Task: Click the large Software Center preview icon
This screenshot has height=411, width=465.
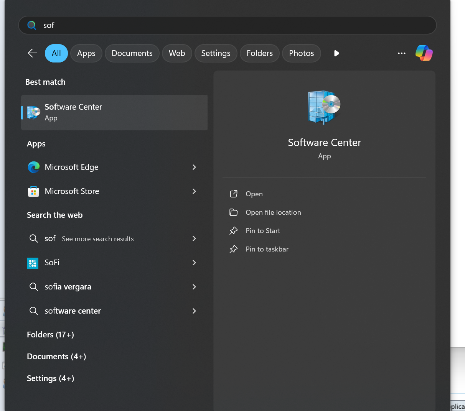Action: [324, 107]
